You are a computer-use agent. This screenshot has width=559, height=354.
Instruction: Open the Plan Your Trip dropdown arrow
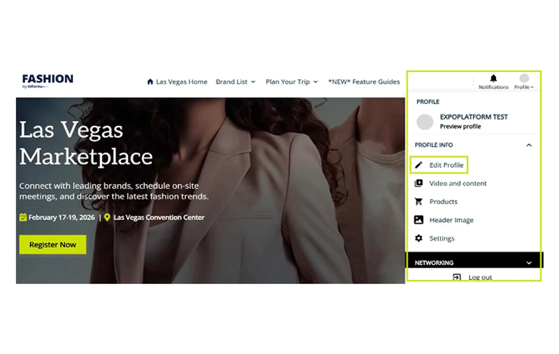(x=315, y=82)
